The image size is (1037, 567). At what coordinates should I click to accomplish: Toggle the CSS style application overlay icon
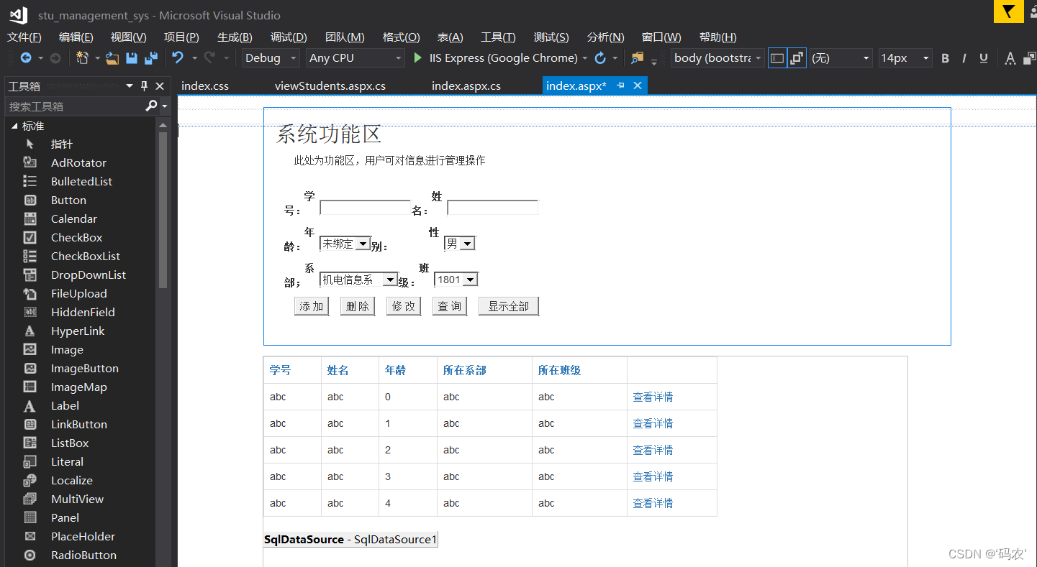click(x=797, y=58)
